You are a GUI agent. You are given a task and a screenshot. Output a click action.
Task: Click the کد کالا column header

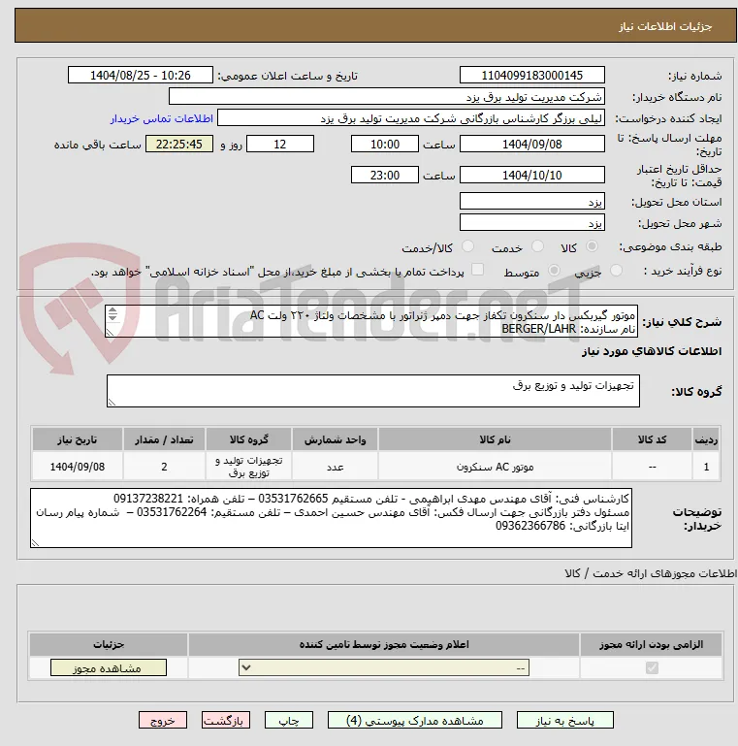[x=652, y=439]
